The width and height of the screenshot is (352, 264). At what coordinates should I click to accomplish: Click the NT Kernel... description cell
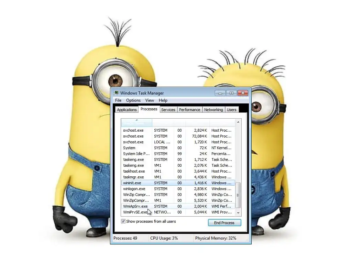pyautogui.click(x=221, y=148)
